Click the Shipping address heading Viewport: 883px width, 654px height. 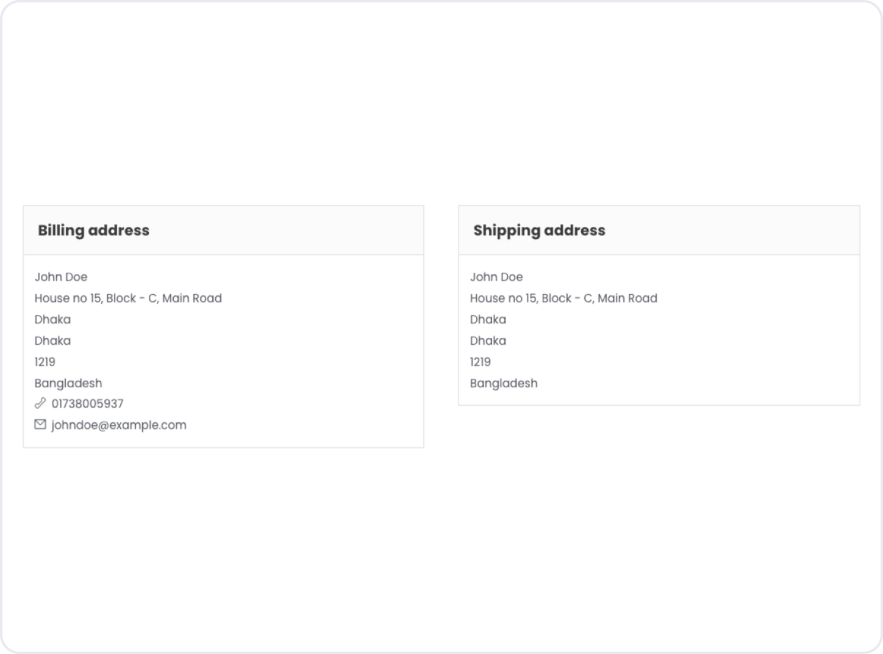539,231
